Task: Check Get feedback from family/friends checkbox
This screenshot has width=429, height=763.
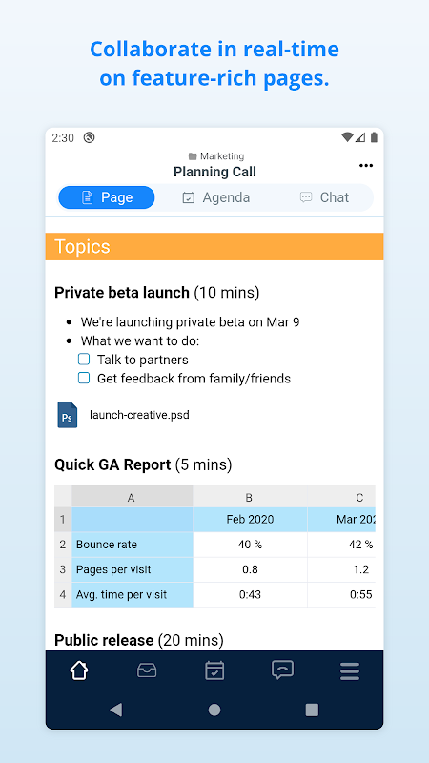Action: [x=84, y=378]
